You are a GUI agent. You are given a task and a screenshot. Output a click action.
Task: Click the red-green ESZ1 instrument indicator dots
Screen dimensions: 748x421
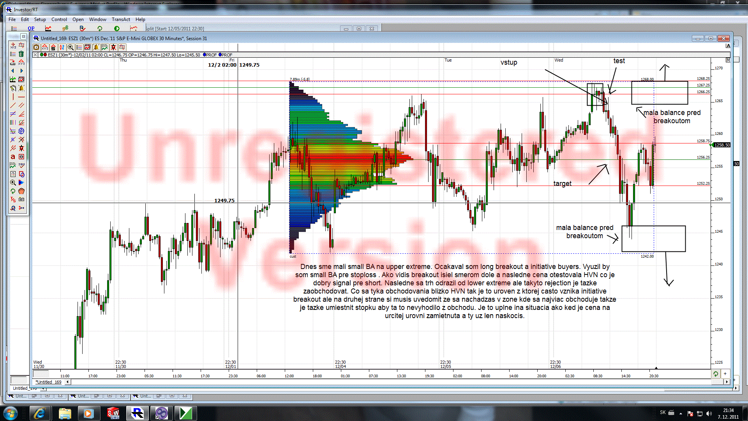(x=43, y=55)
